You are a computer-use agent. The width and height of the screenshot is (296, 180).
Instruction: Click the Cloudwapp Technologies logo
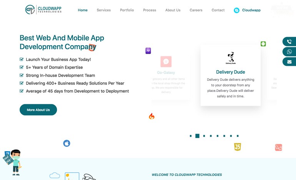[43, 10]
